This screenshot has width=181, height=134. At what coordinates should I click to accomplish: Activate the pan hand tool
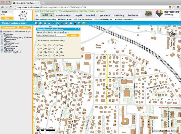point(45,23)
